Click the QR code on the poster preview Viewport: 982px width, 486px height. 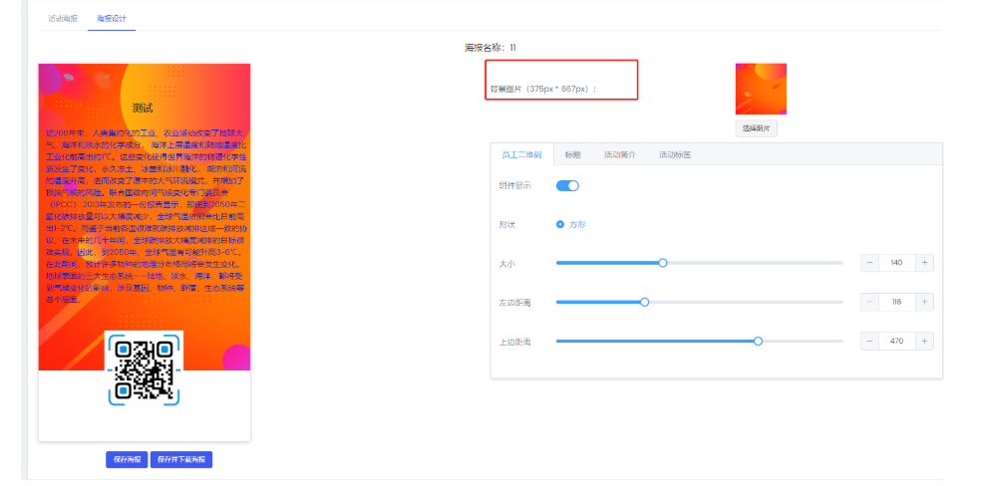[x=144, y=369]
